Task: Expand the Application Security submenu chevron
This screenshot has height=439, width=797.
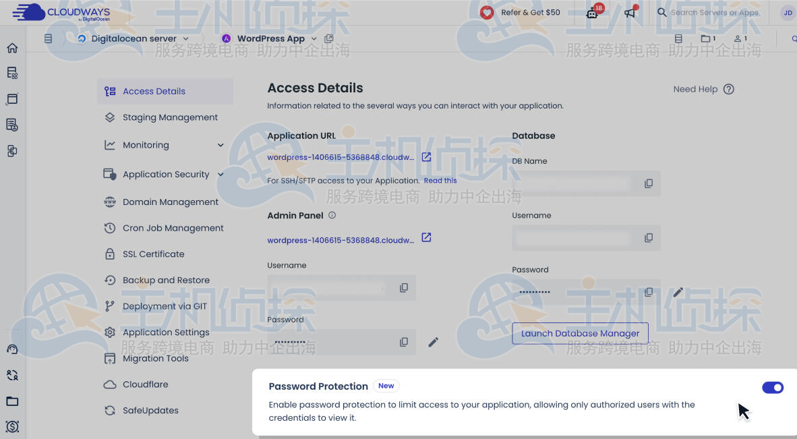Action: (220, 174)
